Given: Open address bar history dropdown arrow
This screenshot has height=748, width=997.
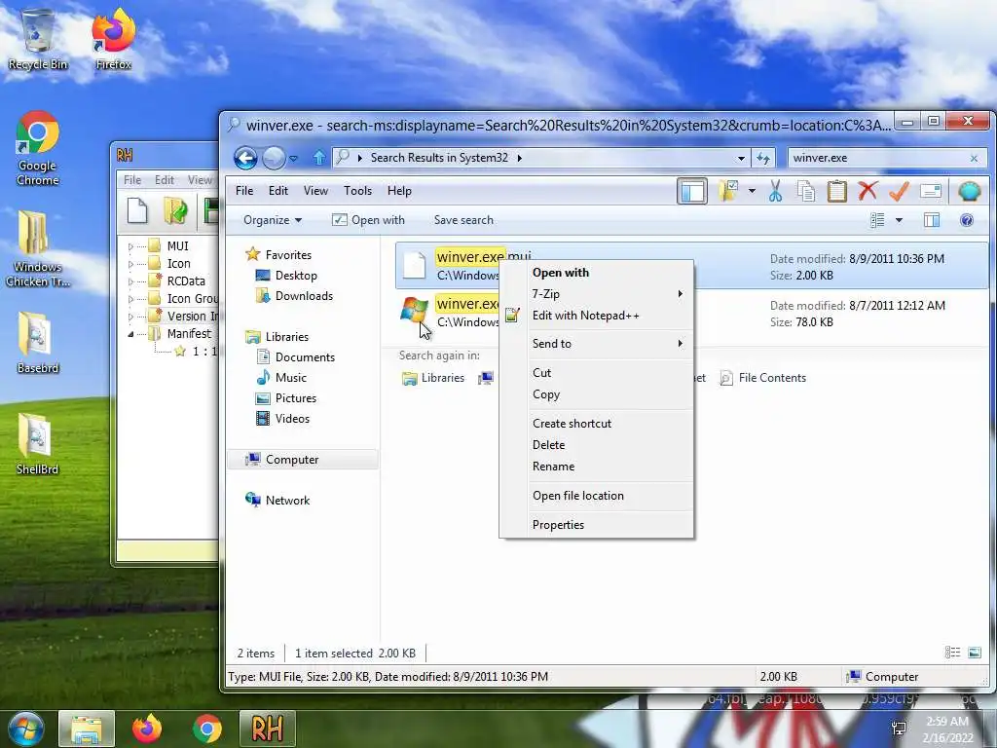Looking at the screenshot, I should click(741, 159).
